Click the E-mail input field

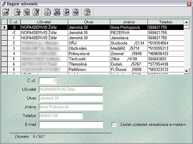coord(71,125)
